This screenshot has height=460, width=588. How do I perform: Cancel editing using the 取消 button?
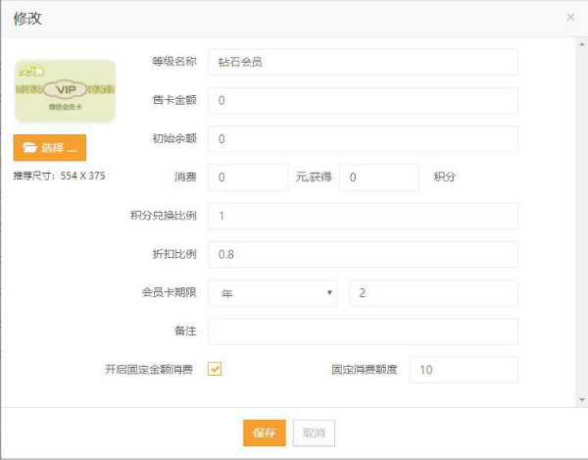[314, 433]
